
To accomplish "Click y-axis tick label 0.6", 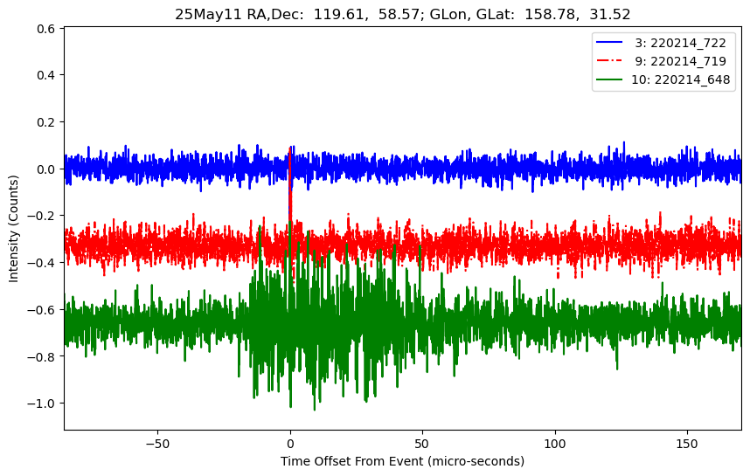I will coord(46,29).
